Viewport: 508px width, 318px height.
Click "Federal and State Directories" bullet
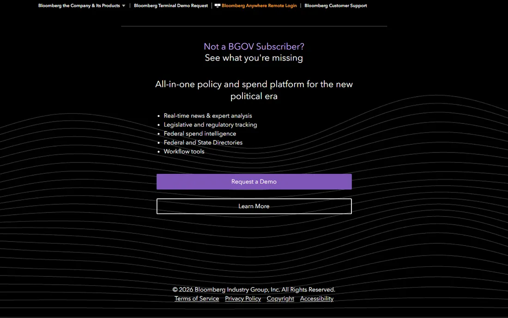(203, 143)
